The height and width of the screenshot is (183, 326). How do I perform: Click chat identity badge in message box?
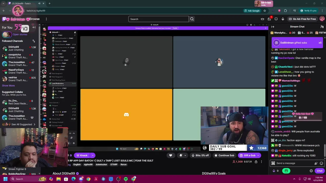(273, 163)
